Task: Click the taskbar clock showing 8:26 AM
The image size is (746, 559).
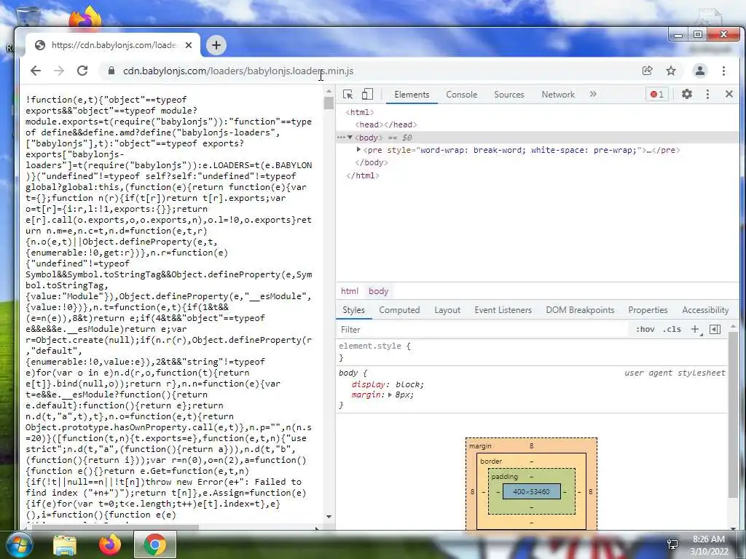Action: [x=709, y=544]
